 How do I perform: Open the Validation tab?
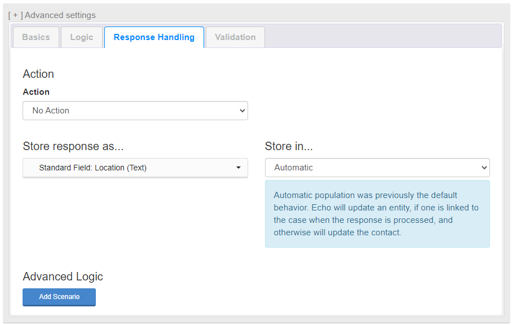click(235, 37)
